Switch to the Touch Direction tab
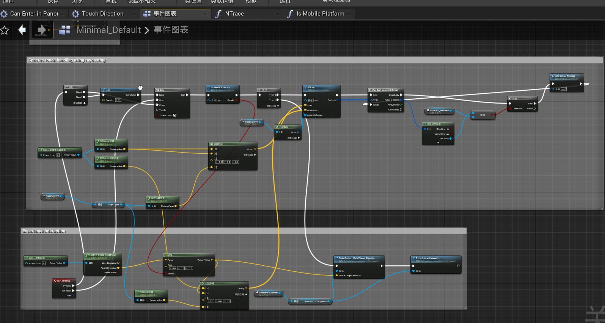 point(102,14)
